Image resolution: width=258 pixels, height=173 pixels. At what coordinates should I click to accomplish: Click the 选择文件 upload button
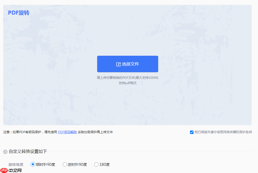pyautogui.click(x=127, y=64)
